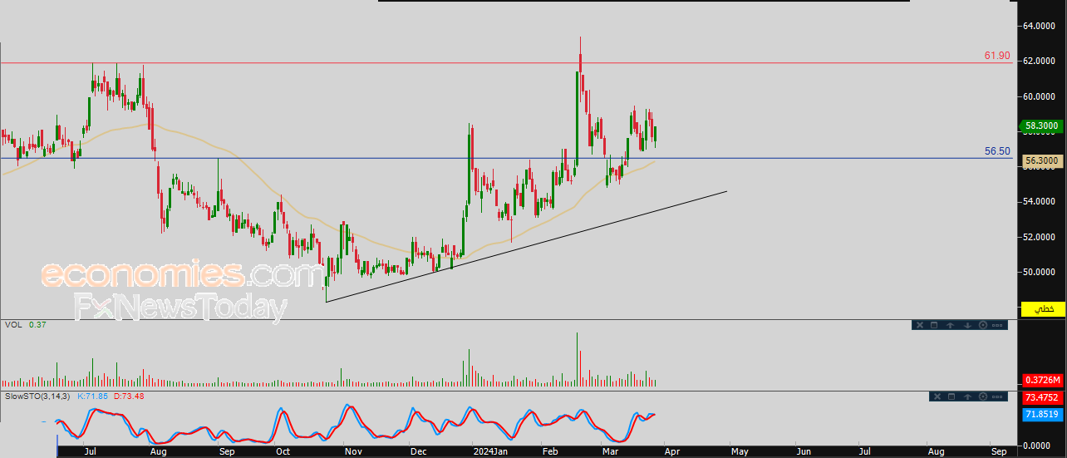Viewport: 1067px width, 458px height.
Task: Click the SlowSTO(3,14,3) indicator label
Action: tap(37, 396)
